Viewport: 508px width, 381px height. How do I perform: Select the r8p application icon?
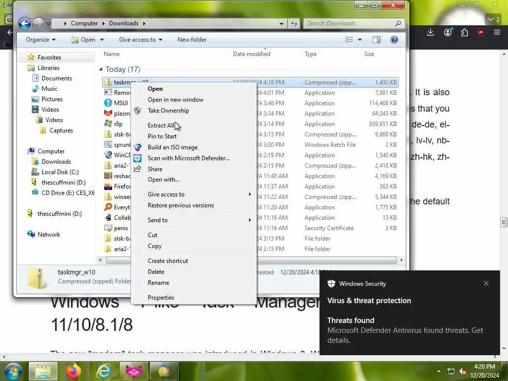pos(108,124)
